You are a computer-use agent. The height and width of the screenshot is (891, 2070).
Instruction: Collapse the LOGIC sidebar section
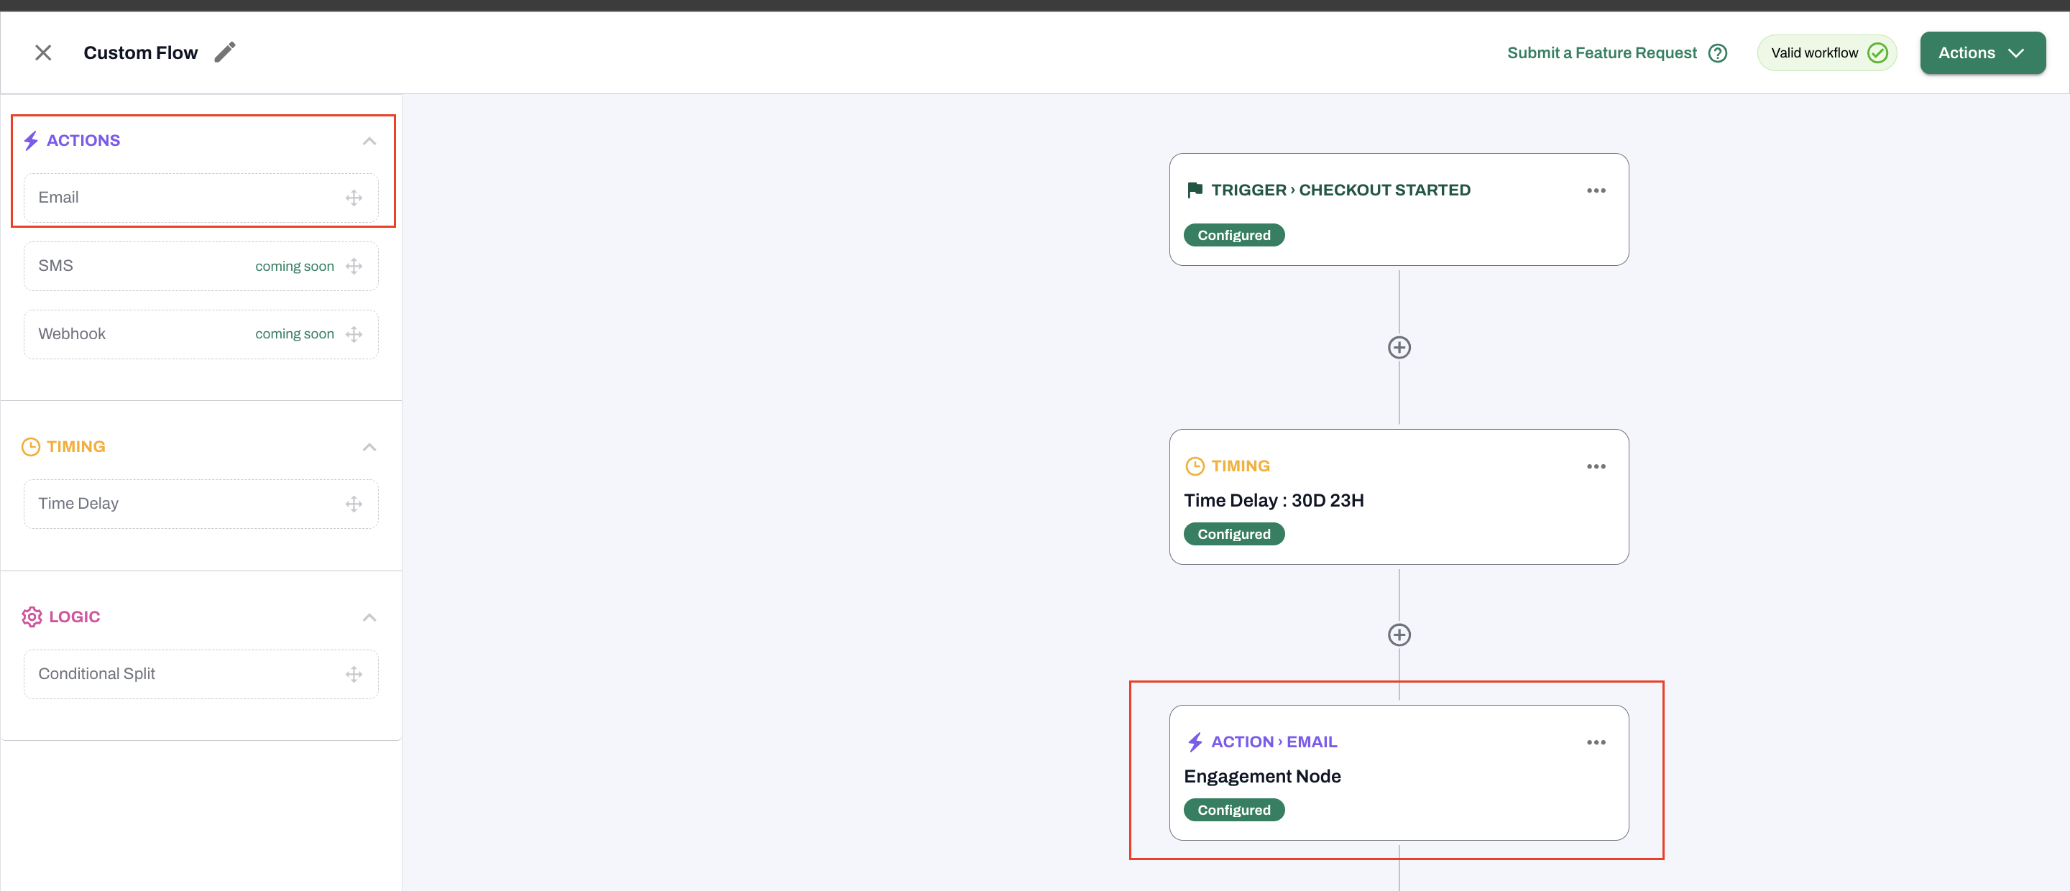[x=369, y=617]
